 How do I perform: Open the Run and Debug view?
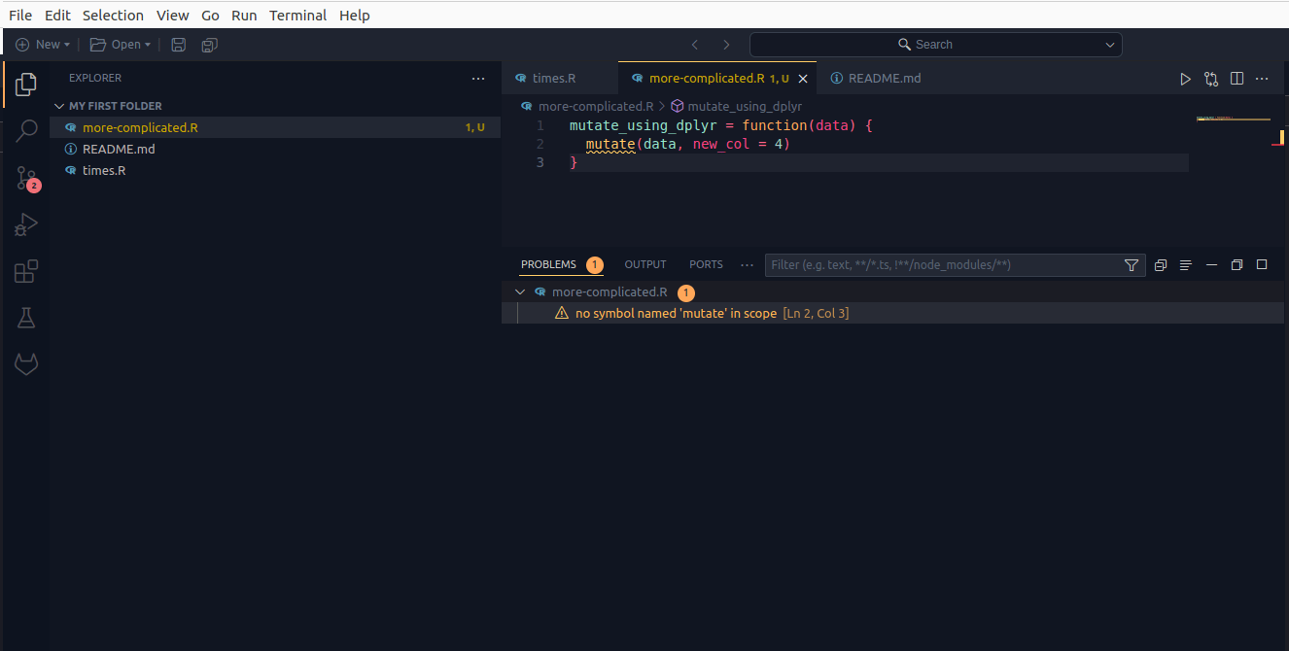pos(26,224)
